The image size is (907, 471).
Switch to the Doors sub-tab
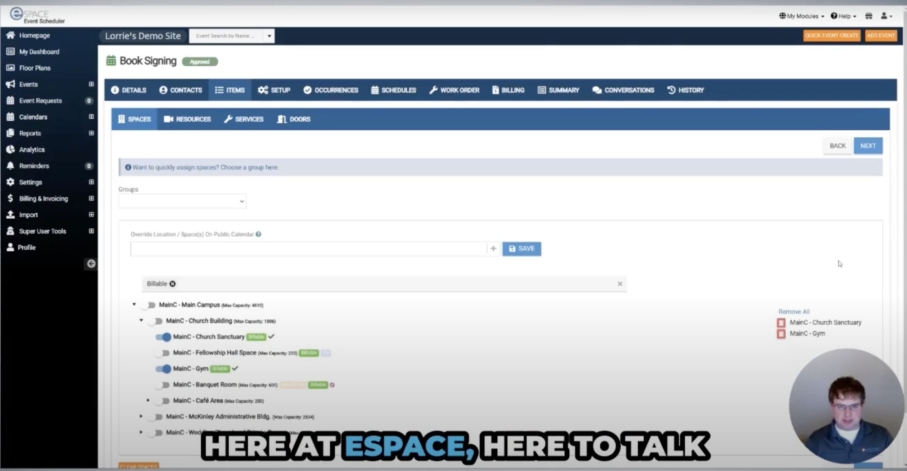pos(293,119)
